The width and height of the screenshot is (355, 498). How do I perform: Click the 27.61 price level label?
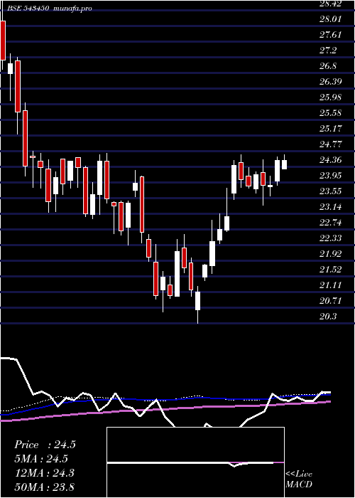(x=330, y=35)
